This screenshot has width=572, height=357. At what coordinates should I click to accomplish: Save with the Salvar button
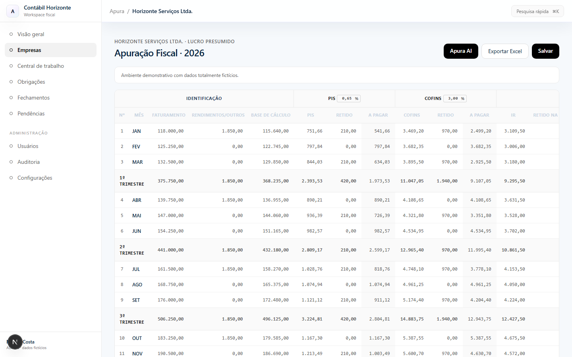click(x=545, y=51)
